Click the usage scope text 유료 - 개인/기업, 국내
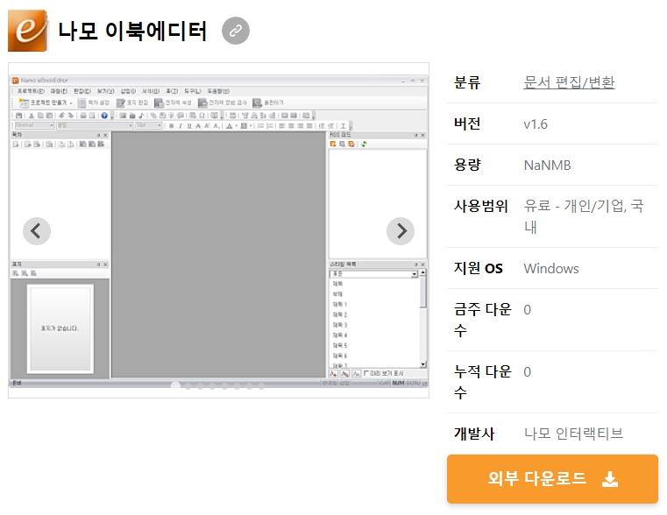 tap(583, 216)
